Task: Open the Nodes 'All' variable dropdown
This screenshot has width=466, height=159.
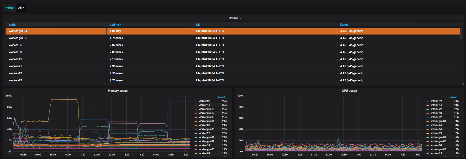Action: (x=21, y=8)
